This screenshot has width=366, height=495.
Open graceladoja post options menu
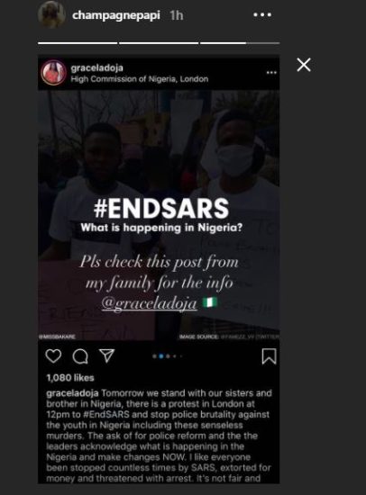coord(271,73)
